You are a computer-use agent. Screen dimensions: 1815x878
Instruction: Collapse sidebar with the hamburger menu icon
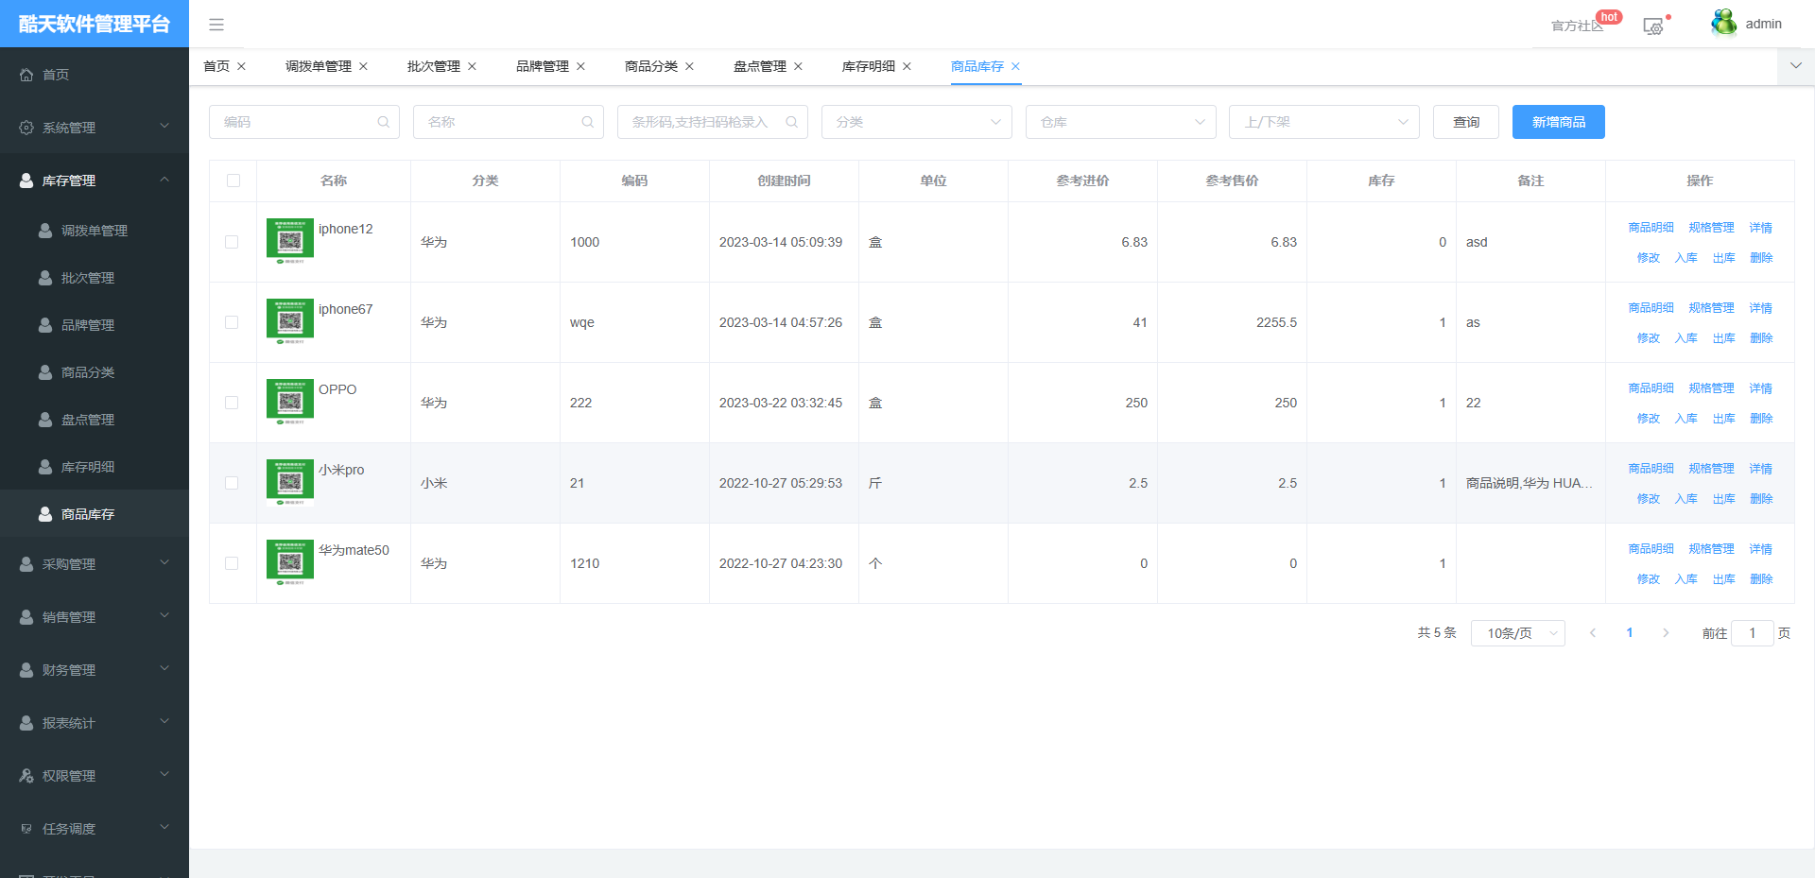216,25
